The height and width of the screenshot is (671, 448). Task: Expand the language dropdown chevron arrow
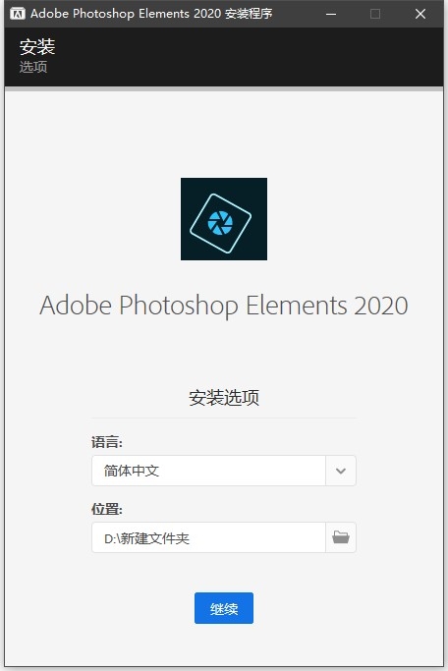tap(341, 471)
